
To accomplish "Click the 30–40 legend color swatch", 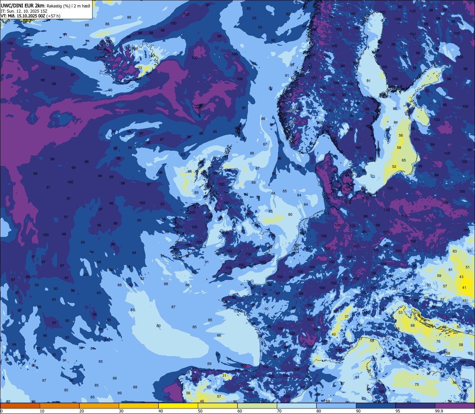I will (x=138, y=405).
